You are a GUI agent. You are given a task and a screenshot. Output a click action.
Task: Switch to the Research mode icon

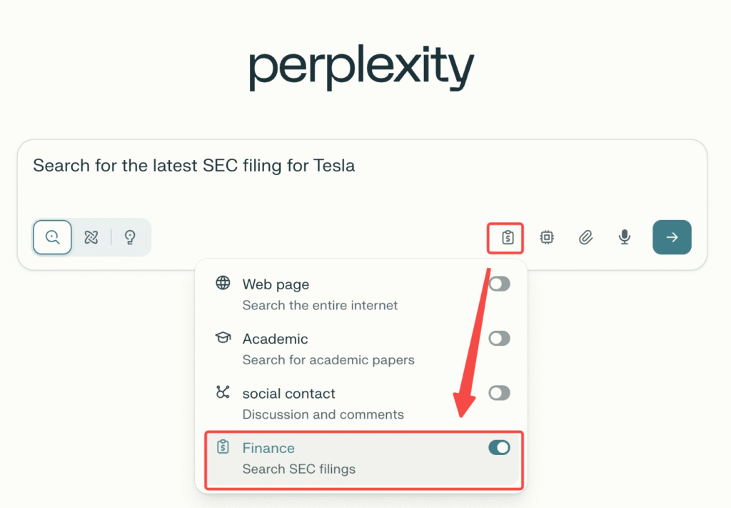91,237
